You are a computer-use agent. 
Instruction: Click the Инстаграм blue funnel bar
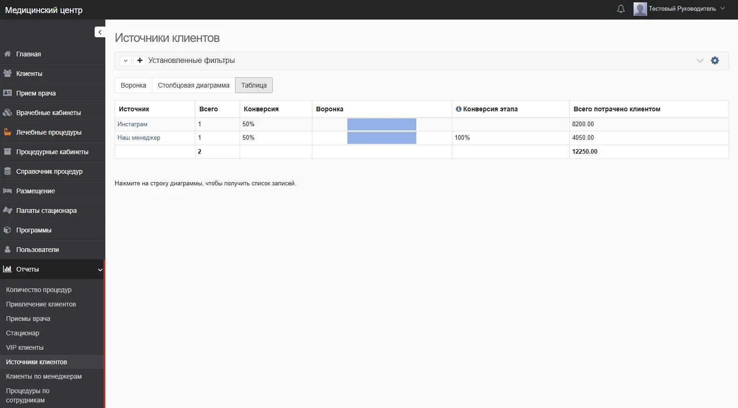tap(381, 124)
